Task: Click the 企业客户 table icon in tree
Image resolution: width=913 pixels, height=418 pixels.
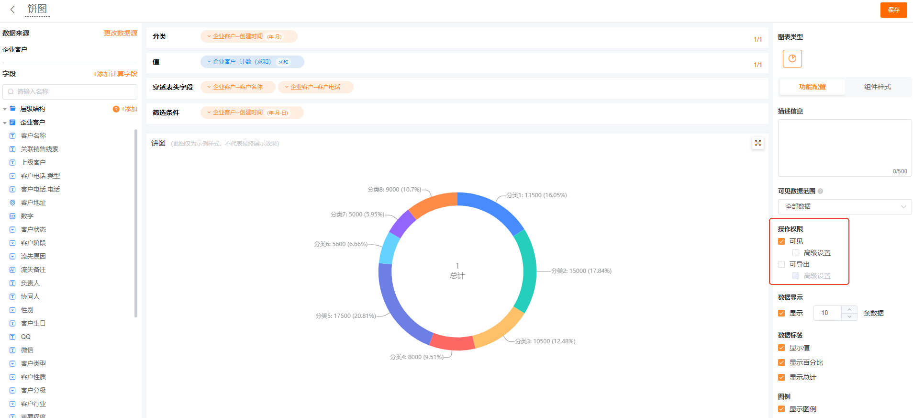Action: tap(13, 123)
